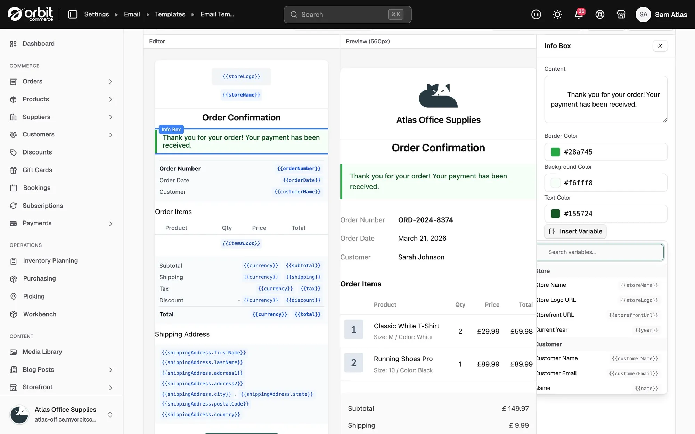This screenshot has height=434, width=695.
Task: Open Sam Atlas user profile menu
Action: point(661,14)
